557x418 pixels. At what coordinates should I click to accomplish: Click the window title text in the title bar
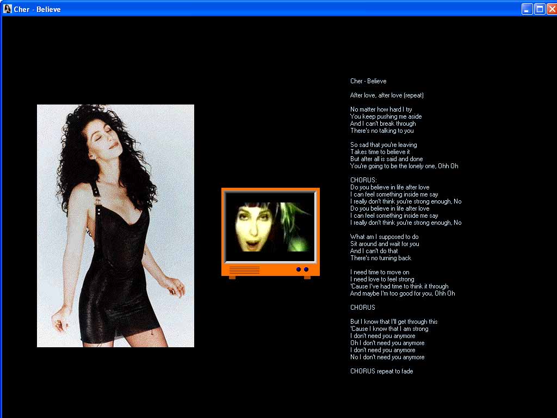click(38, 9)
